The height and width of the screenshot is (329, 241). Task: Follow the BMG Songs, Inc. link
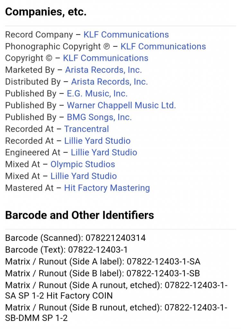(99, 117)
